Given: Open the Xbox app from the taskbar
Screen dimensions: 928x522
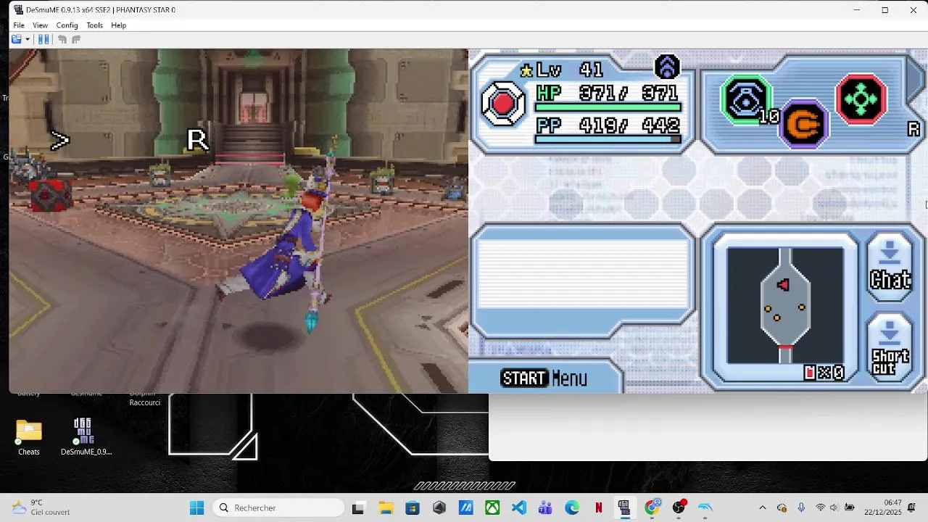Looking at the screenshot, I should coord(492,507).
